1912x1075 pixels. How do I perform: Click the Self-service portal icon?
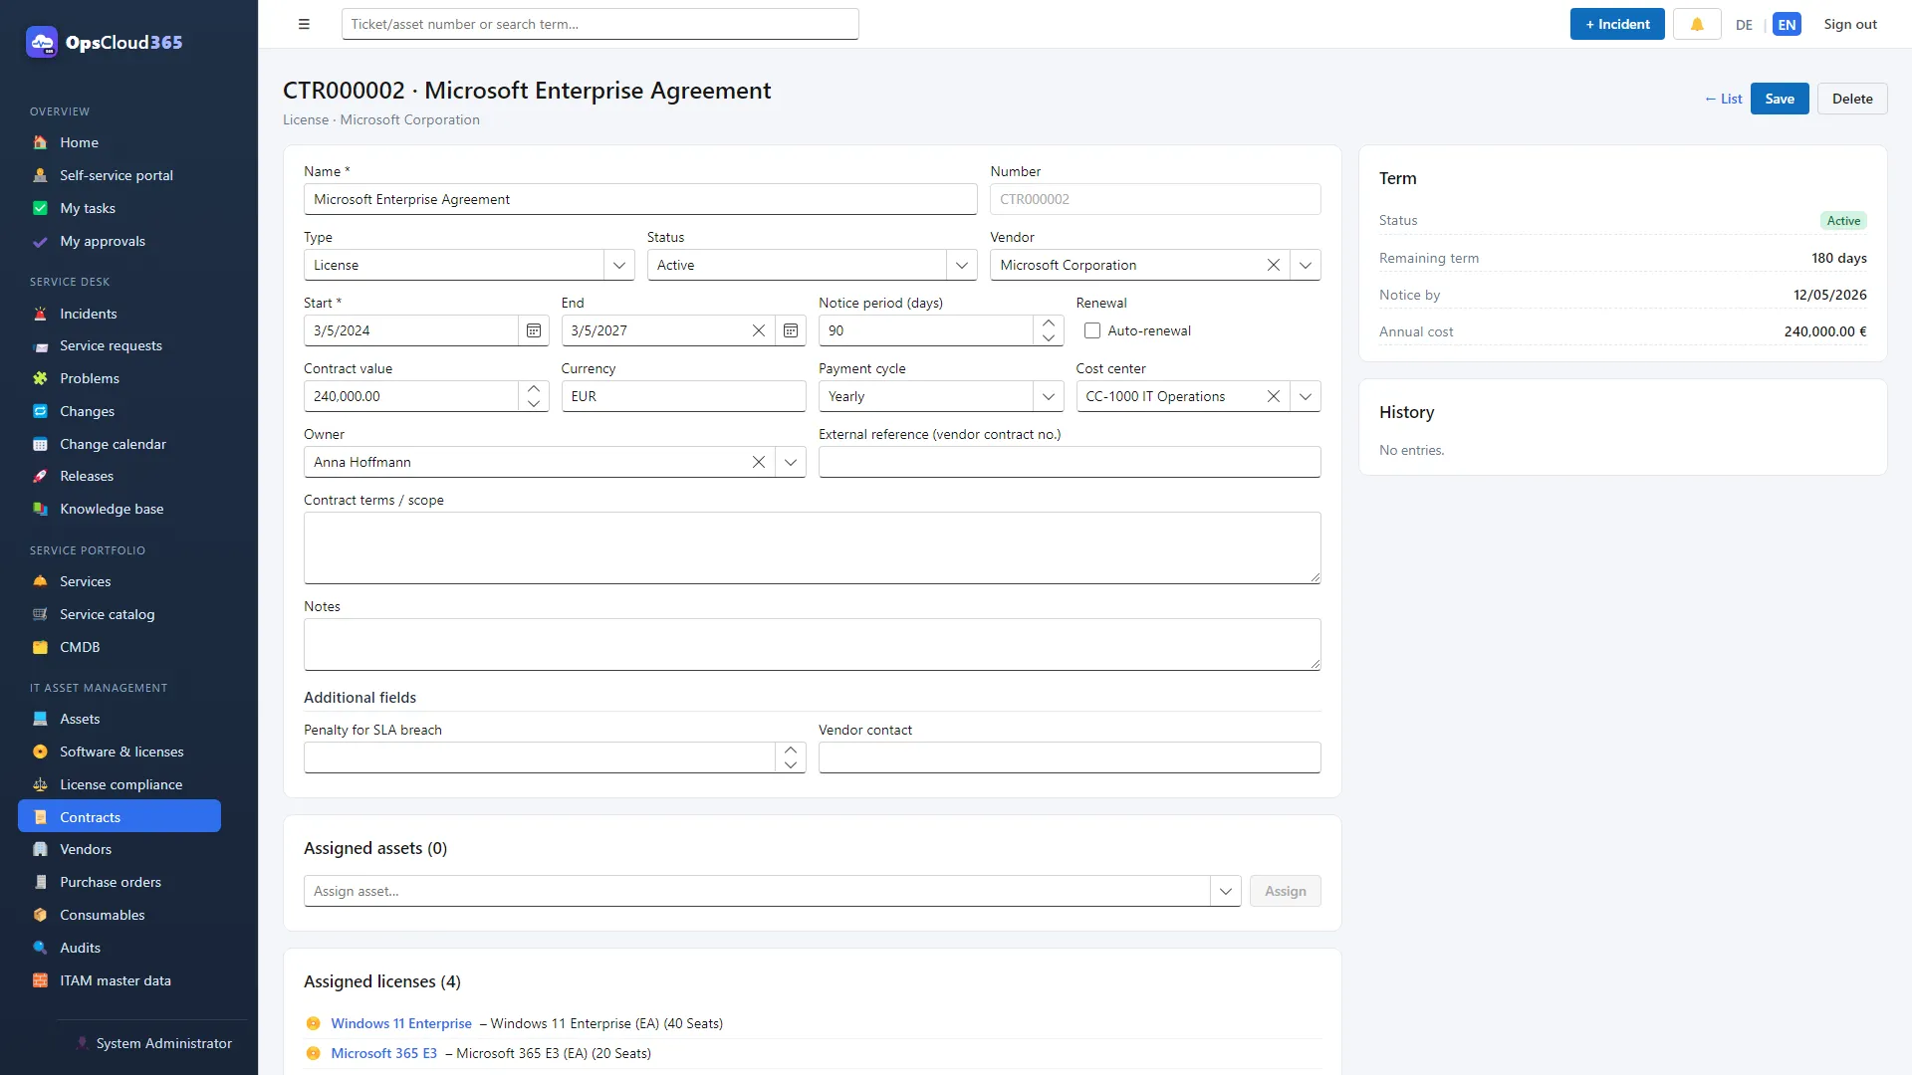40,175
